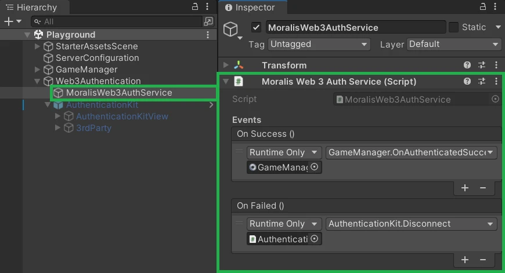Viewport: 505px width, 273px height.
Task: Open help for Moralis Web 3 Auth Service
Action: tap(467, 82)
